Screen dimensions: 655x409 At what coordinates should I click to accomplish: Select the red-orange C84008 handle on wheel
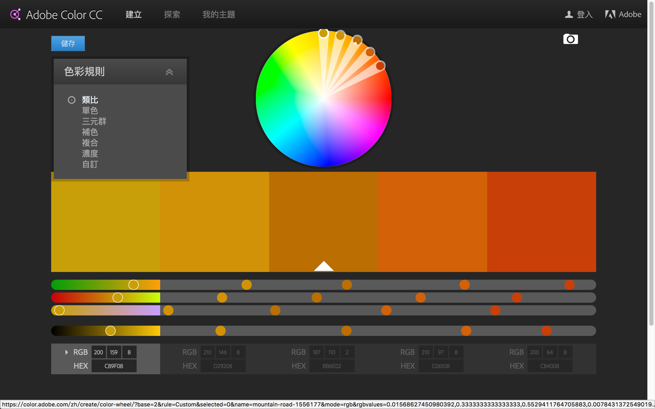click(x=380, y=65)
